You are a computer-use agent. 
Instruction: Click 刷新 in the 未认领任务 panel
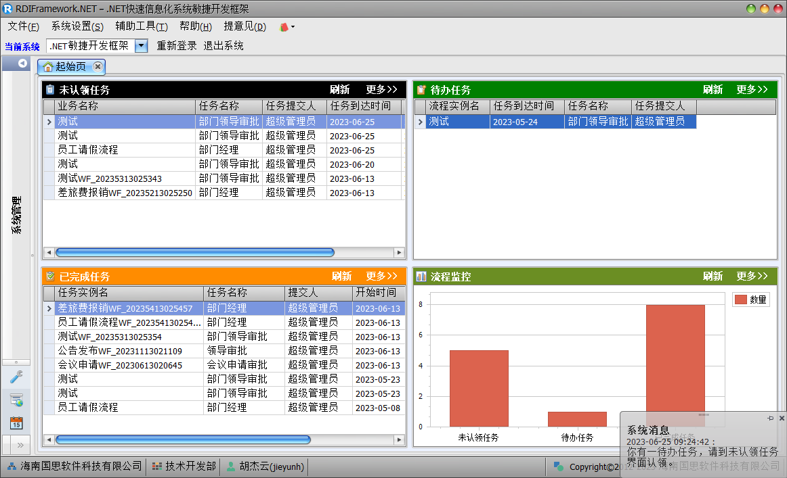[x=340, y=89]
